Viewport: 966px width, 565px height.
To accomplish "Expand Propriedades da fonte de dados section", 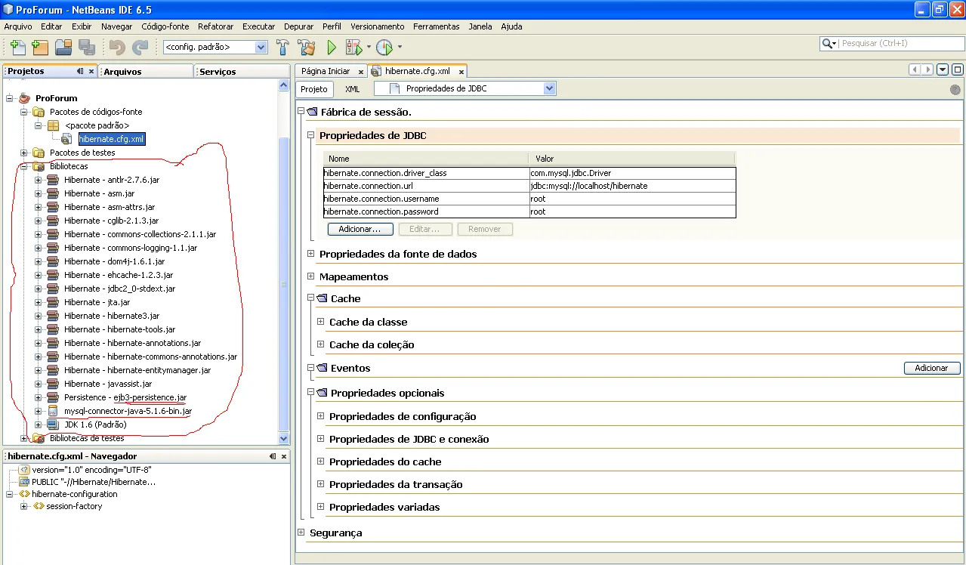I will 310,254.
